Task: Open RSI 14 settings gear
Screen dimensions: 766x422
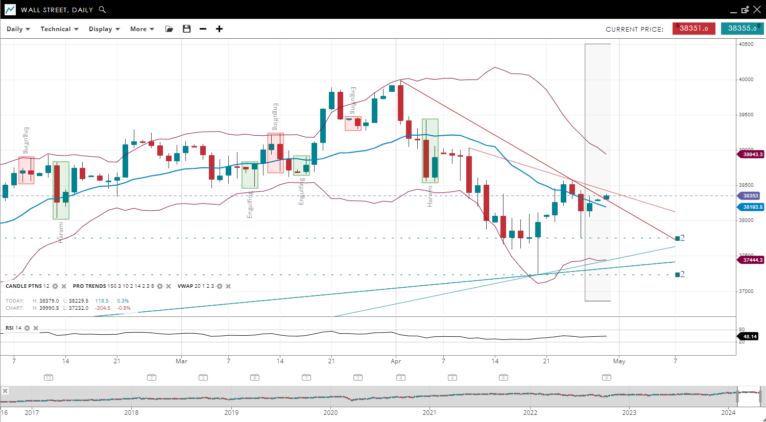Action: [x=27, y=328]
